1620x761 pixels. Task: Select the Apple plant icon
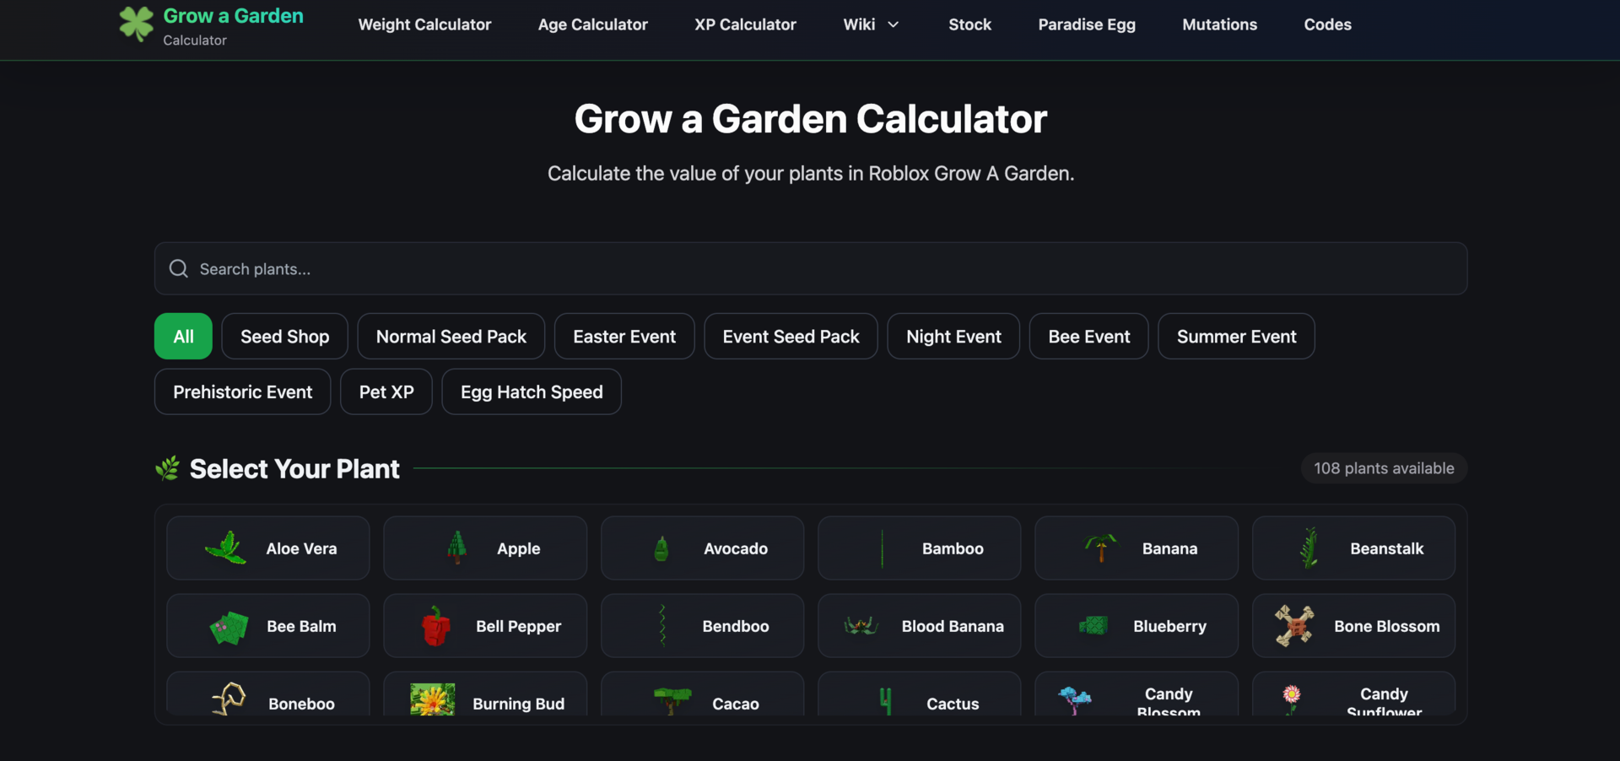456,548
